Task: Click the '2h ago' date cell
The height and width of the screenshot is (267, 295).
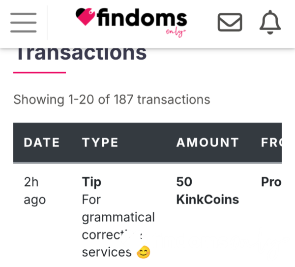Action: pyautogui.click(x=35, y=191)
